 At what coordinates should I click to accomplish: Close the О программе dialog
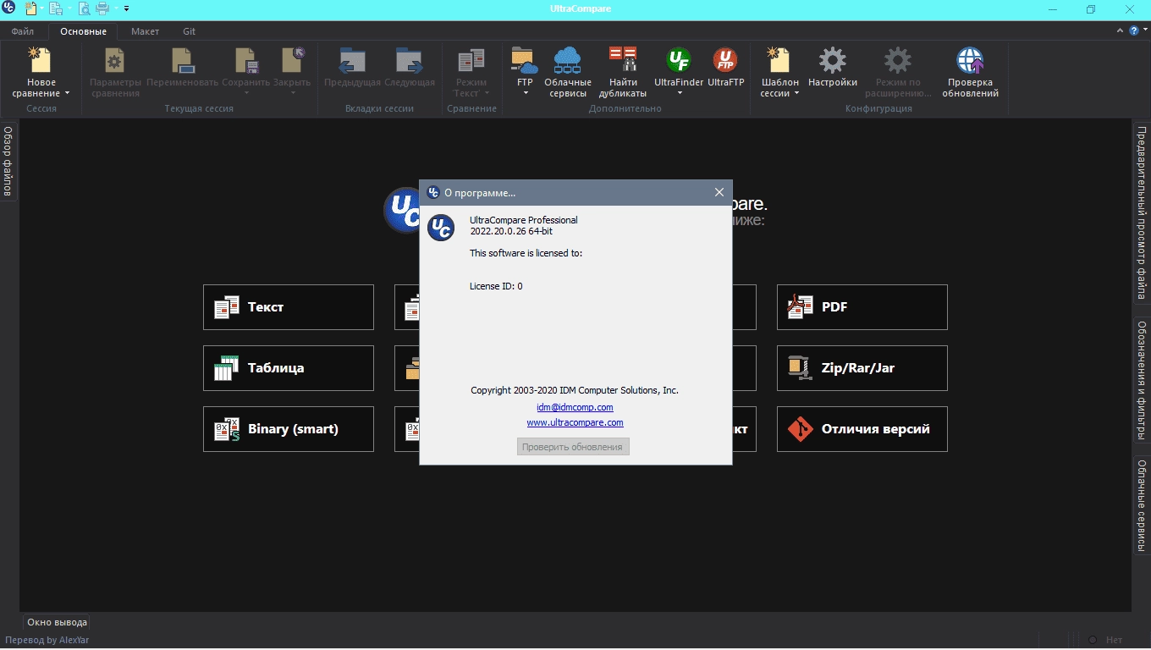tap(719, 192)
